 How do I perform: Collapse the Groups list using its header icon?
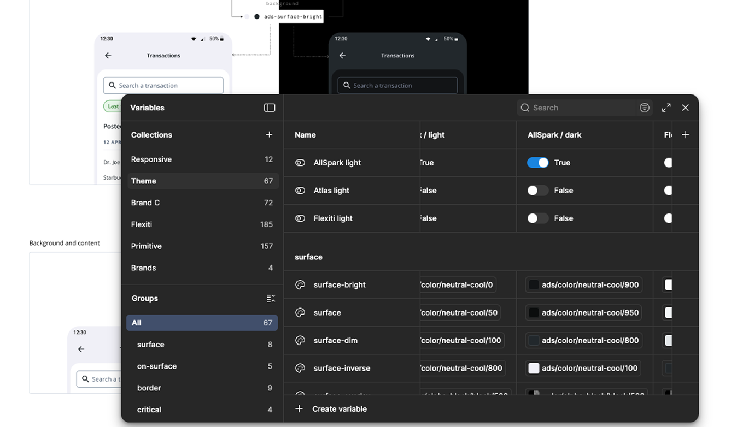pyautogui.click(x=271, y=298)
